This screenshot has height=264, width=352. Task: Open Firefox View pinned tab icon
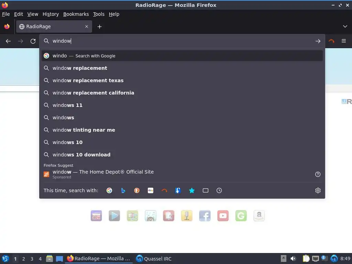click(7, 26)
